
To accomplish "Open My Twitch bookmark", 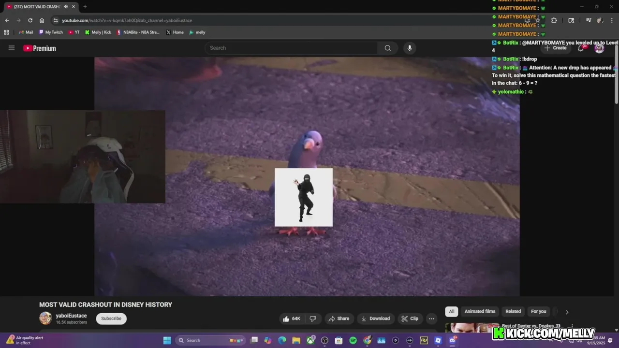I will (x=51, y=32).
